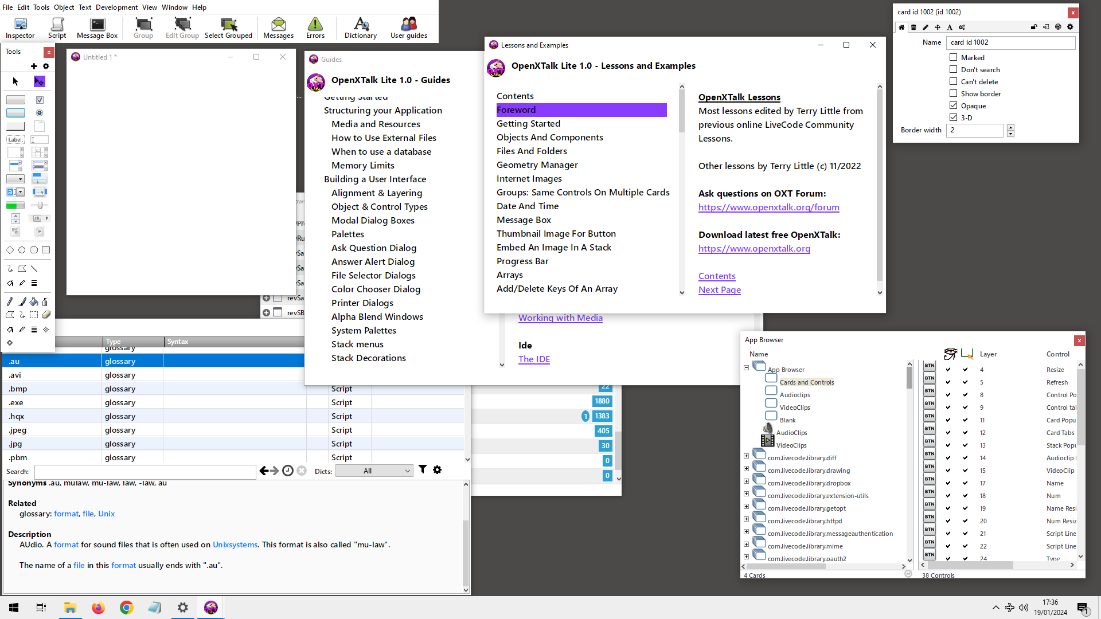Open Dictionary settings gear icon
This screenshot has width=1101, height=619.
tap(438, 469)
